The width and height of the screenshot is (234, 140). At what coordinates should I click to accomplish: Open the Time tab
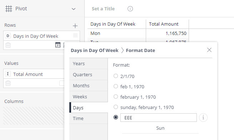[89, 118]
